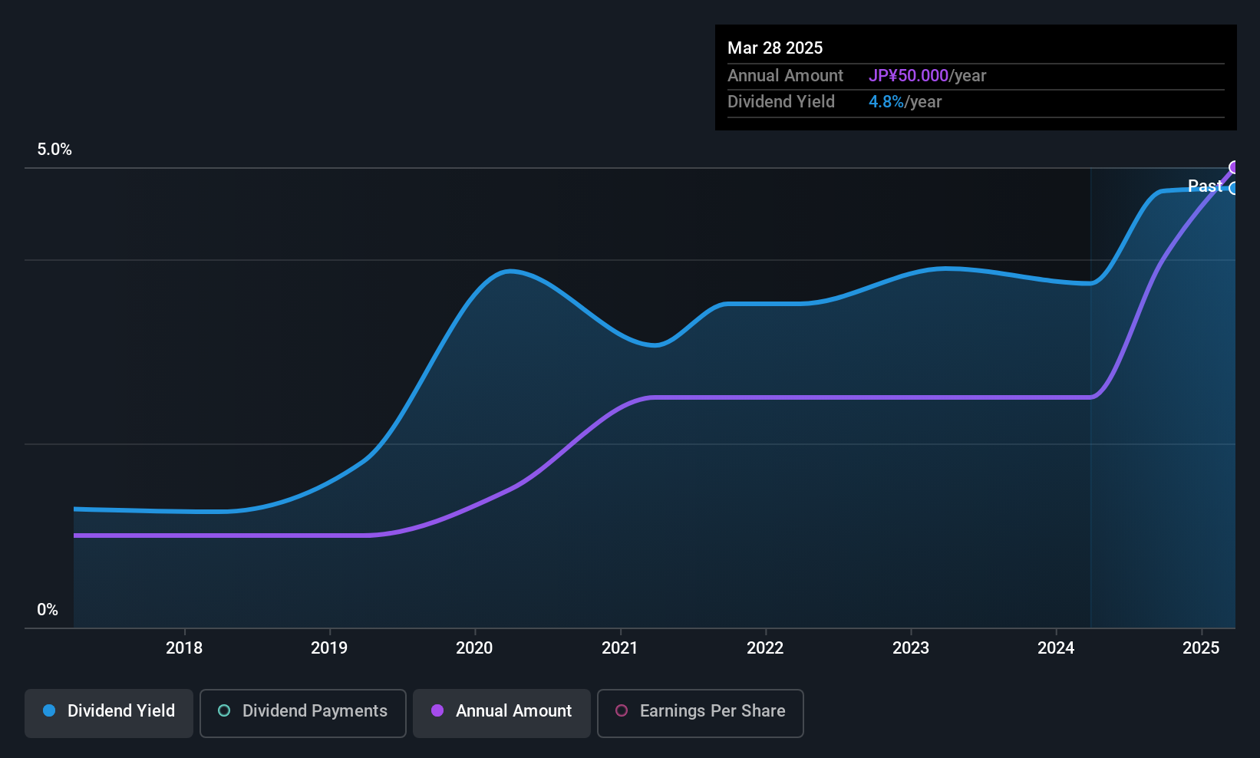Click the 0% y-axis label

(x=48, y=610)
